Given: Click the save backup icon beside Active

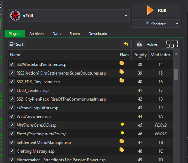Looking at the screenshot, I should click(x=139, y=44).
